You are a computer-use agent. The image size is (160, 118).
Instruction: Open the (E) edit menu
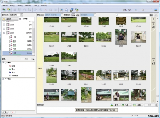pyautogui.click(x=12, y=5)
